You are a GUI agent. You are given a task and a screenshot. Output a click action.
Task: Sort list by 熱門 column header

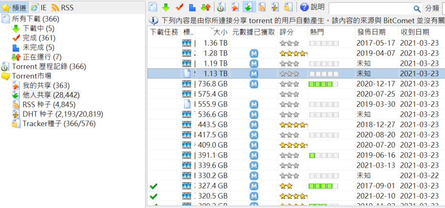[317, 32]
